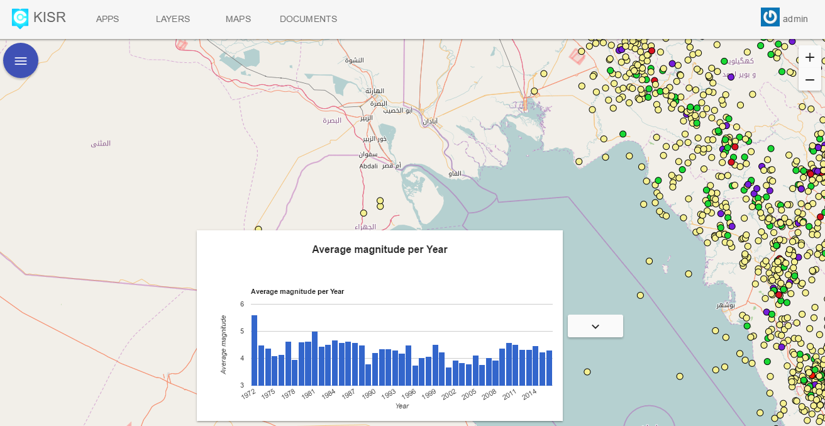The image size is (825, 426).
Task: Click the KISR logo icon
Action: (21, 18)
